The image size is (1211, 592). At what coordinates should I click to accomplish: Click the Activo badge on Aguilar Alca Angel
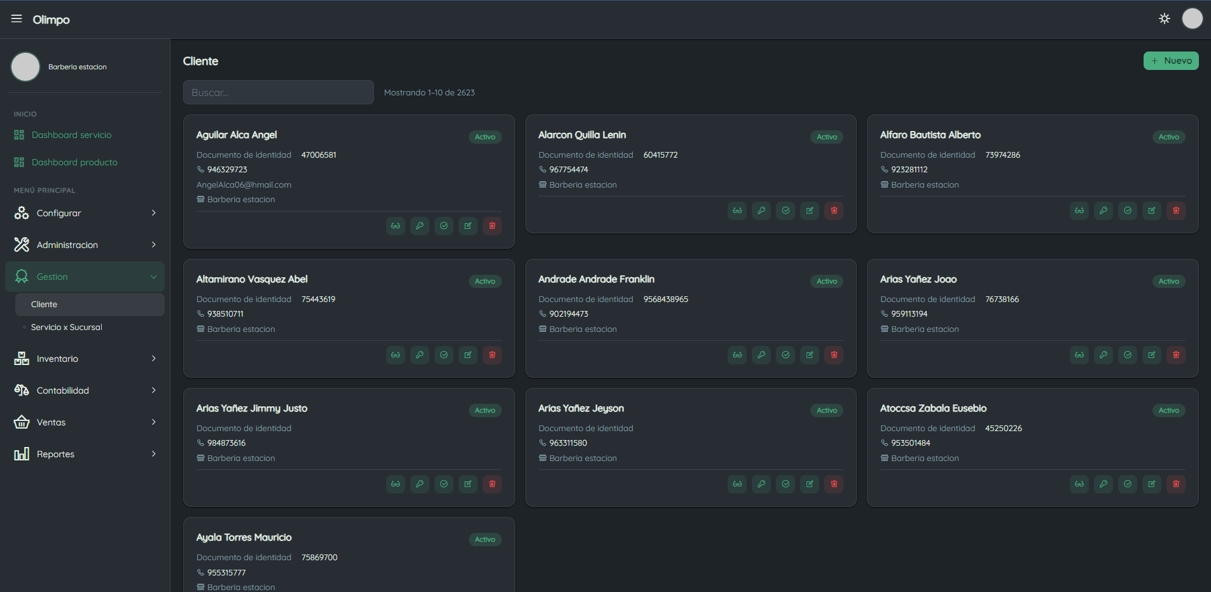pyautogui.click(x=485, y=137)
